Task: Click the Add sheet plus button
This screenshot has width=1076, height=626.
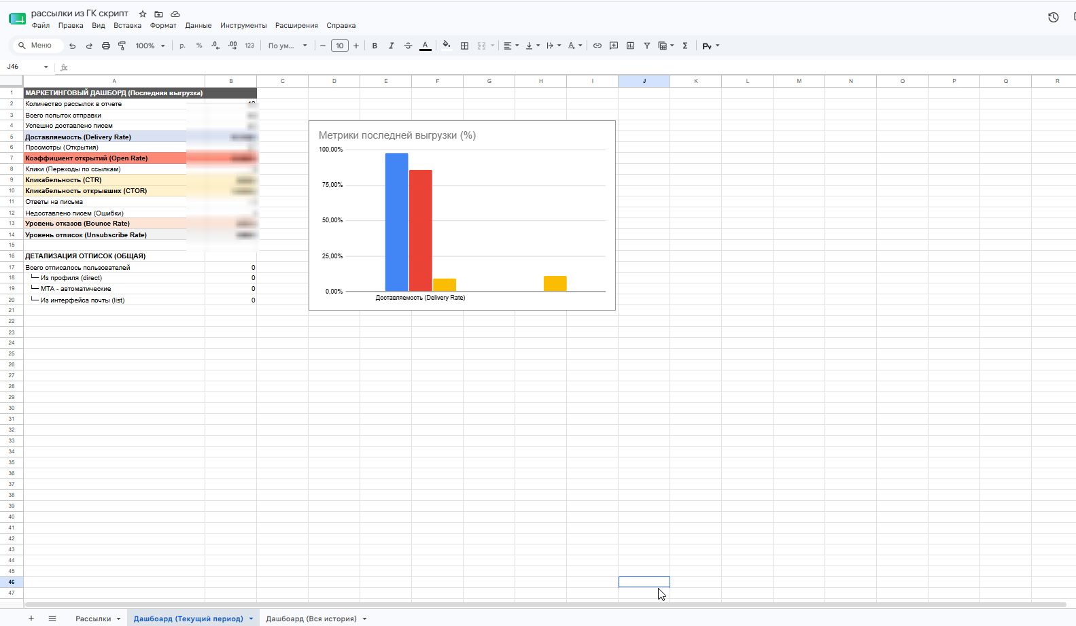Action: click(x=31, y=618)
